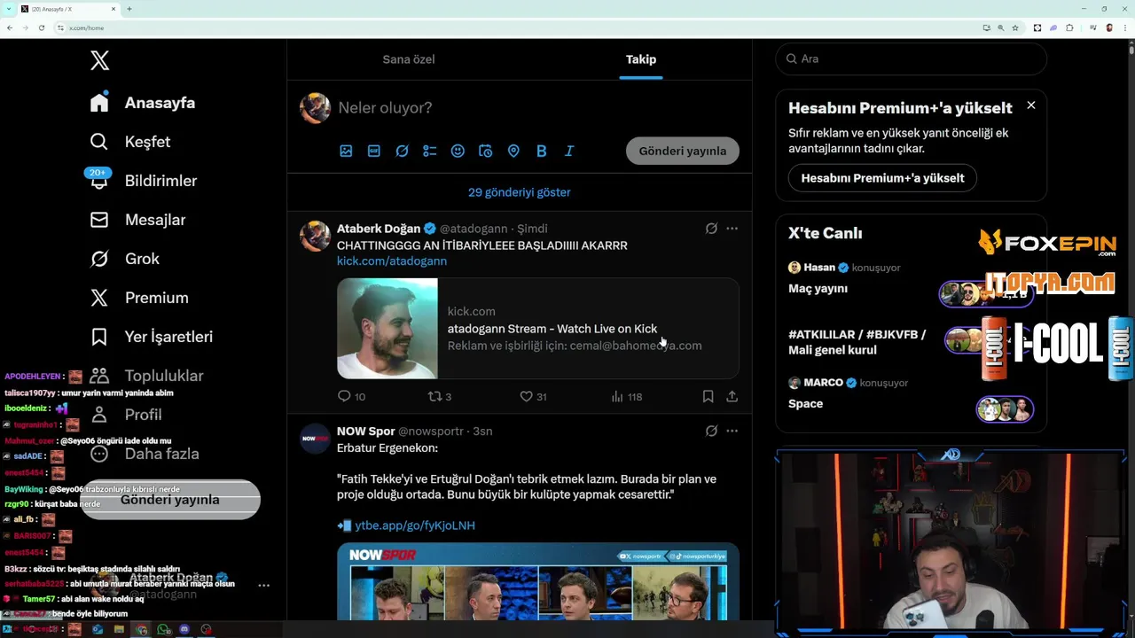Image resolution: width=1135 pixels, height=638 pixels.
Task: Open the NOW Spor video thumbnail
Action: tap(537, 581)
